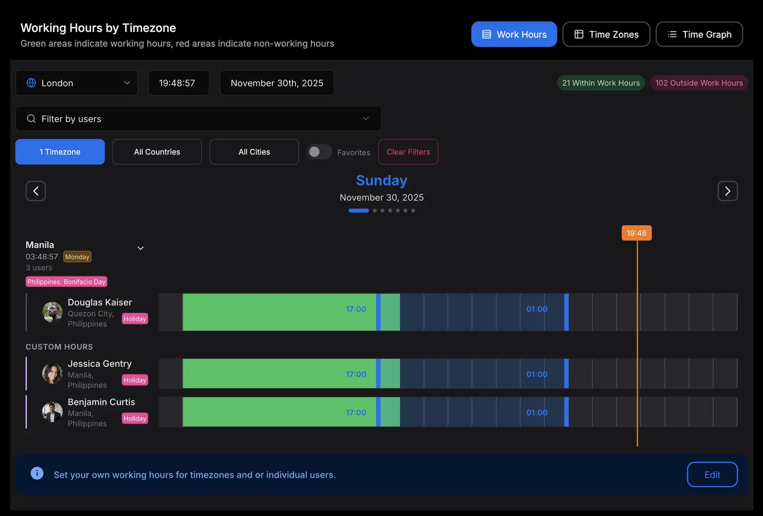This screenshot has height=516, width=763.
Task: Click Benjamin Curtis's avatar
Action: click(x=52, y=412)
